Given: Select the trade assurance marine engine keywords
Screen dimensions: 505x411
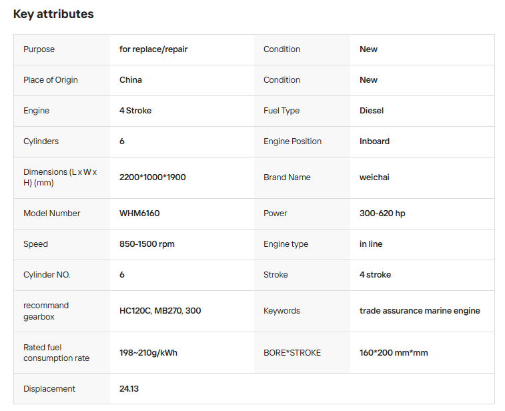Looking at the screenshot, I should [420, 311].
